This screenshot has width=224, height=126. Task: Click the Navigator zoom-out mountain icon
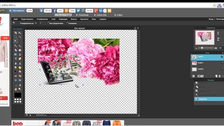196,48
